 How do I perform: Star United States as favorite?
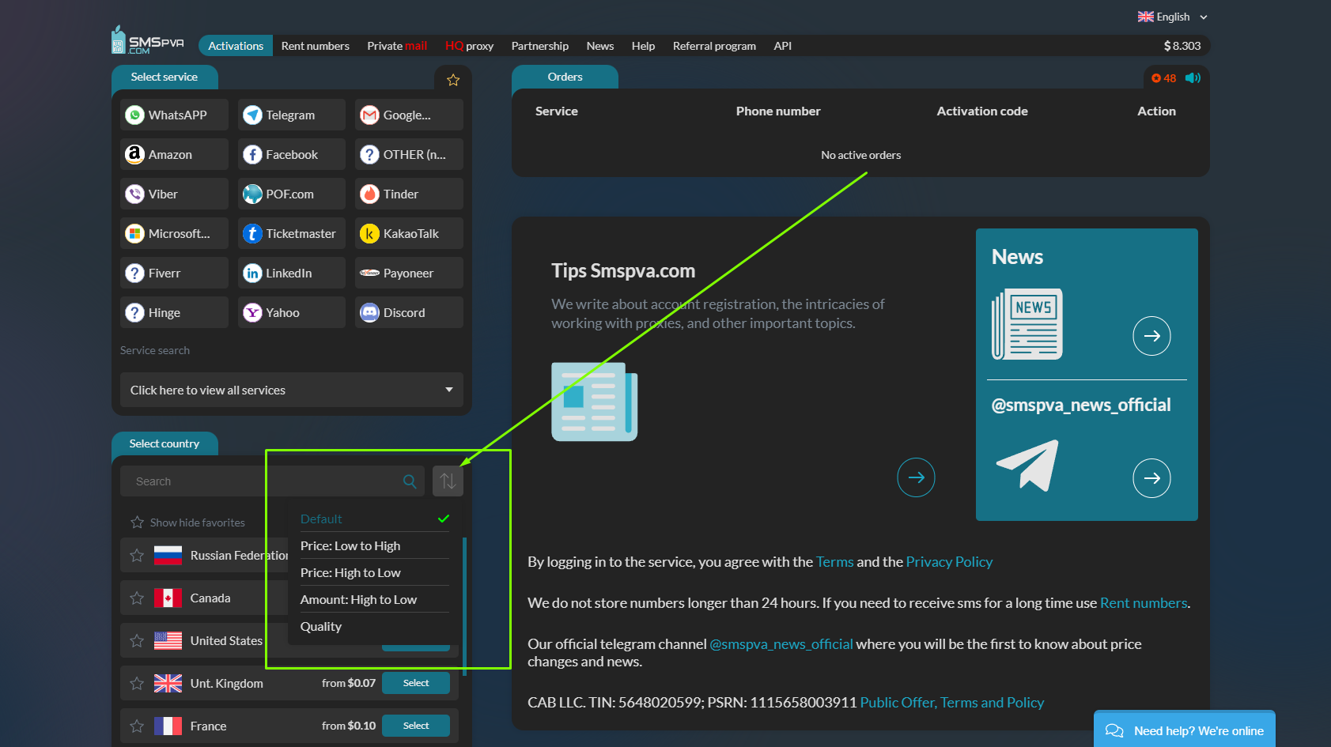tap(137, 641)
